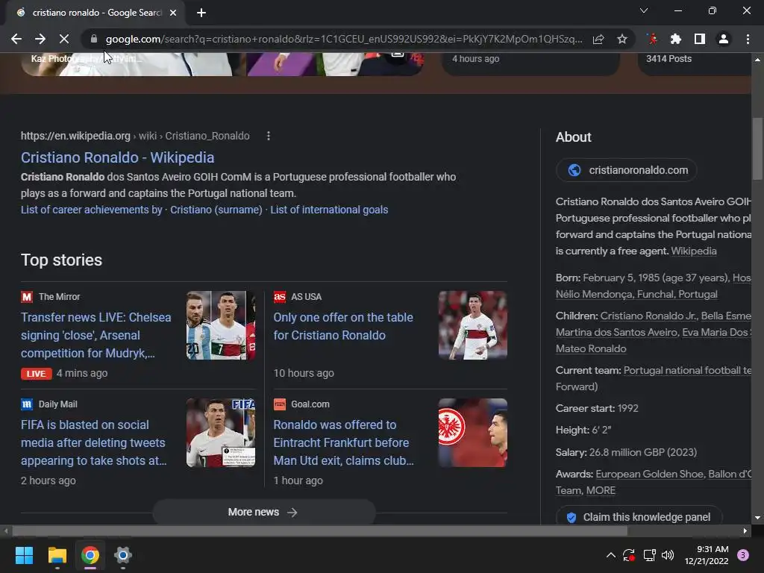Click the AS USA source logo icon
Screen dimensions: 764x573
click(280, 297)
